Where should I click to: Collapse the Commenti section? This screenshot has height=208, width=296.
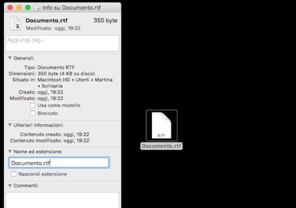coord(10,185)
